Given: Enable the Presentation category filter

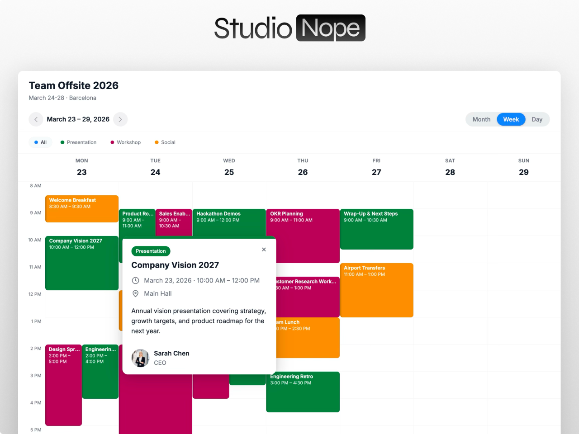Looking at the screenshot, I should pyautogui.click(x=78, y=142).
